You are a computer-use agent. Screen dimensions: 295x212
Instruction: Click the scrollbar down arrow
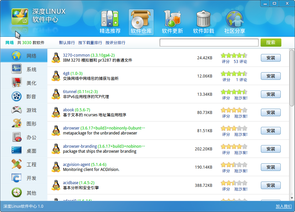click(292, 198)
